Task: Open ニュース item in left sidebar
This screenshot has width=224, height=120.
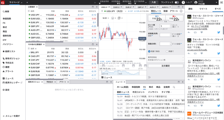Action: pyautogui.click(x=8, y=78)
